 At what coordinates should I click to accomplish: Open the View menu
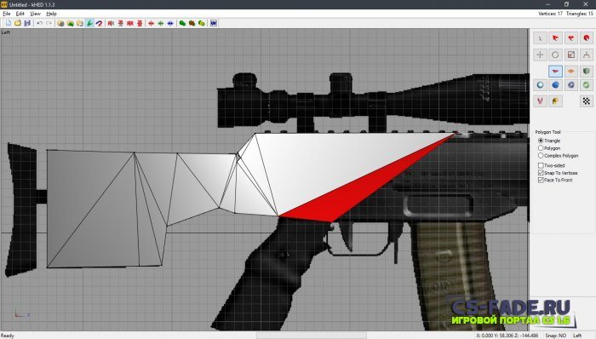(x=35, y=14)
